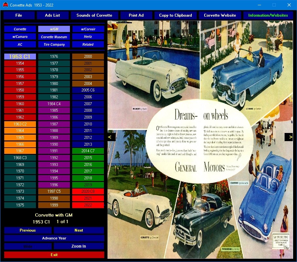This screenshot has width=297, height=262.
Task: Choose year 1993
Action: pyautogui.click(x=54, y=164)
